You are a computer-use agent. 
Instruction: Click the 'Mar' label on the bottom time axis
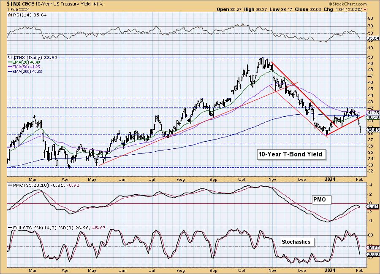coord(33,270)
